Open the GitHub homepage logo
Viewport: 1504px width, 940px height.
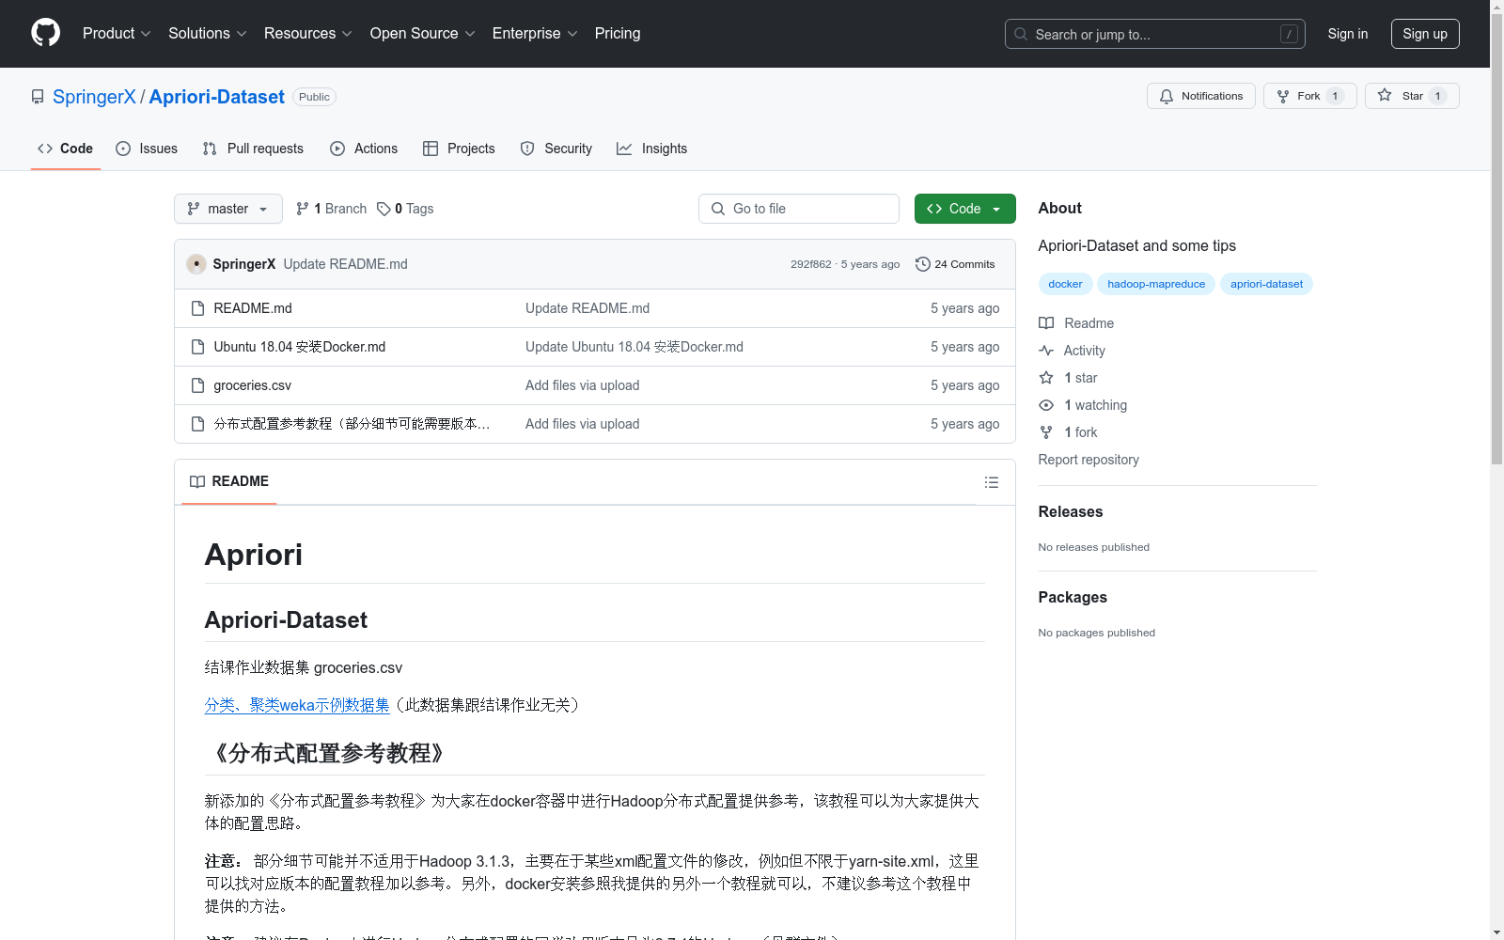click(45, 33)
